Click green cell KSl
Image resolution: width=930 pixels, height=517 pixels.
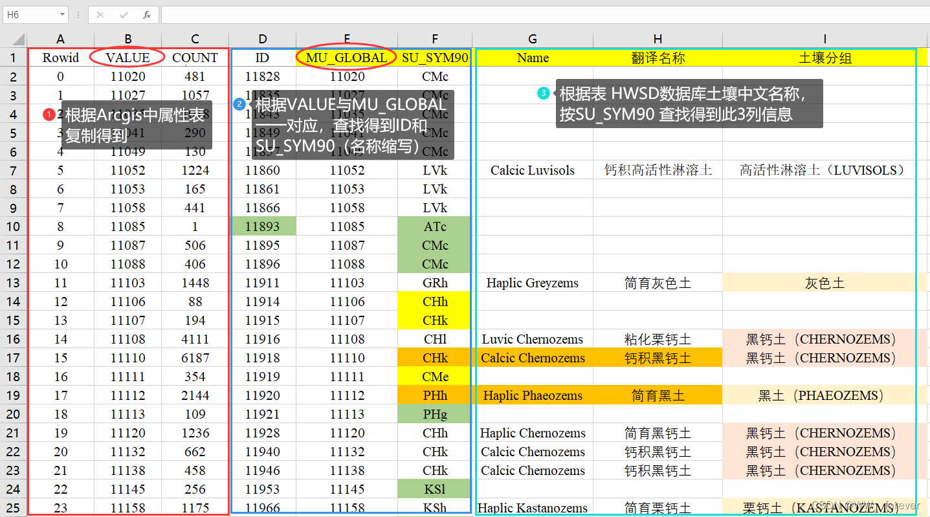[x=435, y=489]
